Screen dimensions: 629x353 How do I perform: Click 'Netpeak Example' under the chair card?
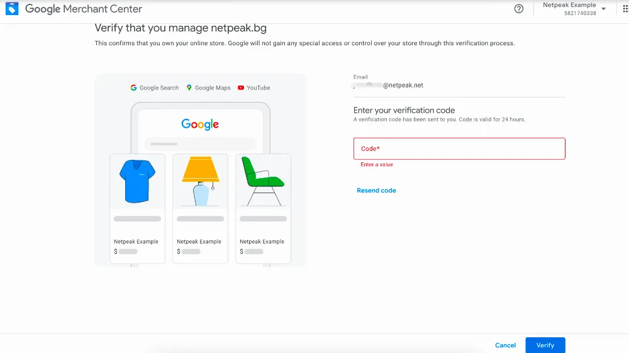[262, 242]
